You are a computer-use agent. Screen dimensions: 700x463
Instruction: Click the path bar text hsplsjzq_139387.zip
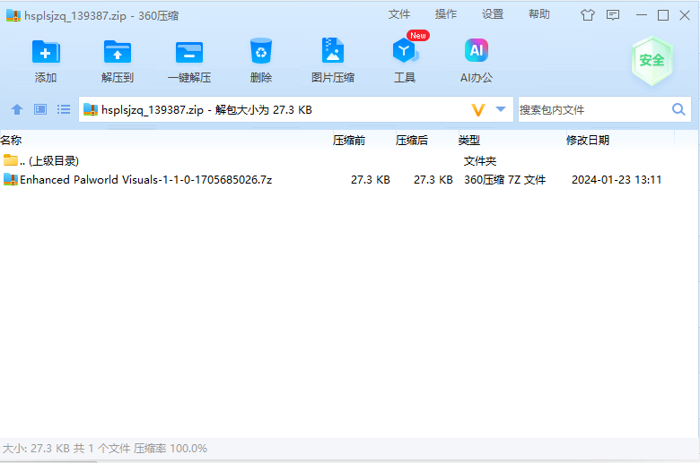coord(153,109)
